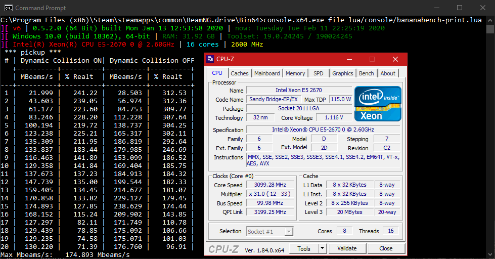This screenshot has width=495, height=259.
Task: Click the Validate button
Action: pos(347,248)
